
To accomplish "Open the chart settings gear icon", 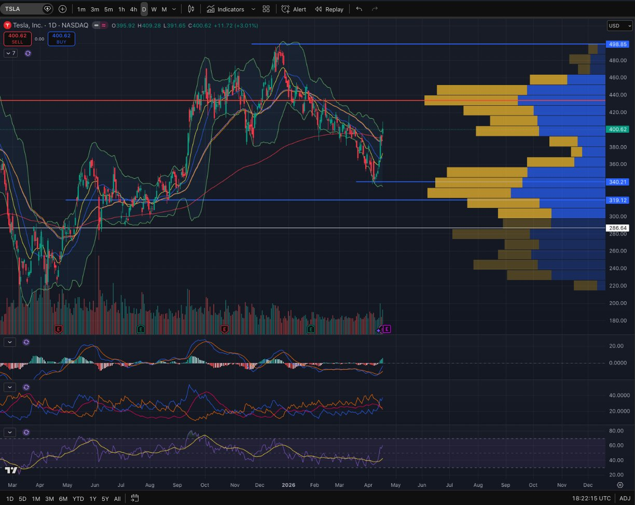I will pyautogui.click(x=620, y=485).
